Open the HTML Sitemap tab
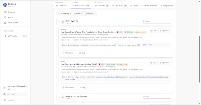The height and width of the screenshot is (105, 201). [x=149, y=5]
